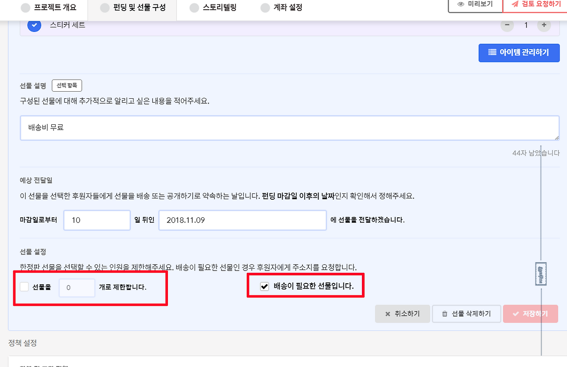The width and height of the screenshot is (567, 367).
Task: Click the 마감일로부터 label
Action: 39,220
